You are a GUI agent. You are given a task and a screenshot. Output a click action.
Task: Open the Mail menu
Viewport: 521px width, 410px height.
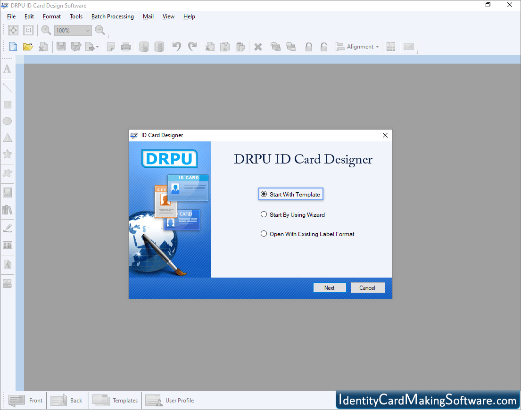[148, 16]
